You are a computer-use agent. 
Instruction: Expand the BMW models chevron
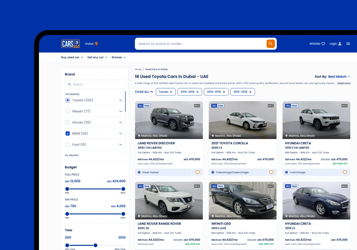121,133
